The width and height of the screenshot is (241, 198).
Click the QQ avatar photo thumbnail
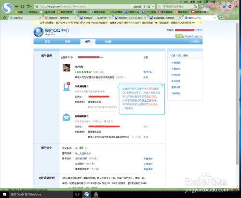[x=67, y=67]
